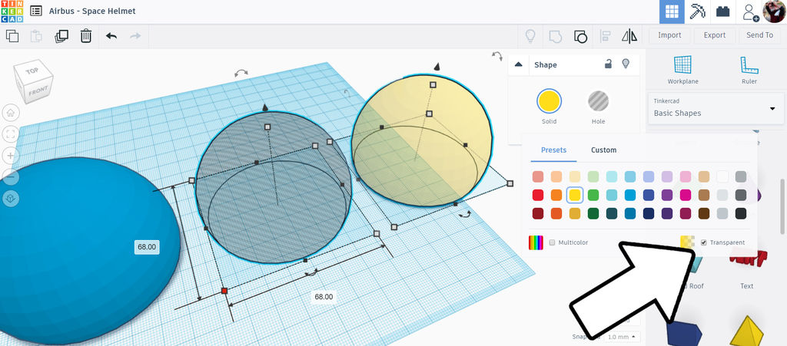Click the Tinkercad logo

click(x=12, y=11)
